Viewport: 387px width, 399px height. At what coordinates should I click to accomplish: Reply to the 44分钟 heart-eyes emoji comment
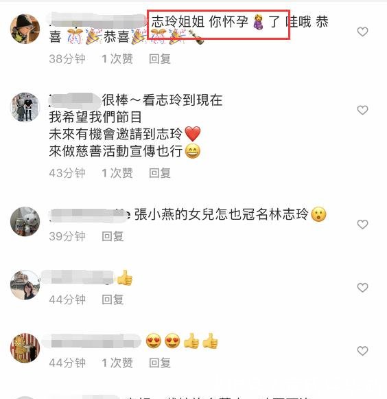tap(160, 363)
